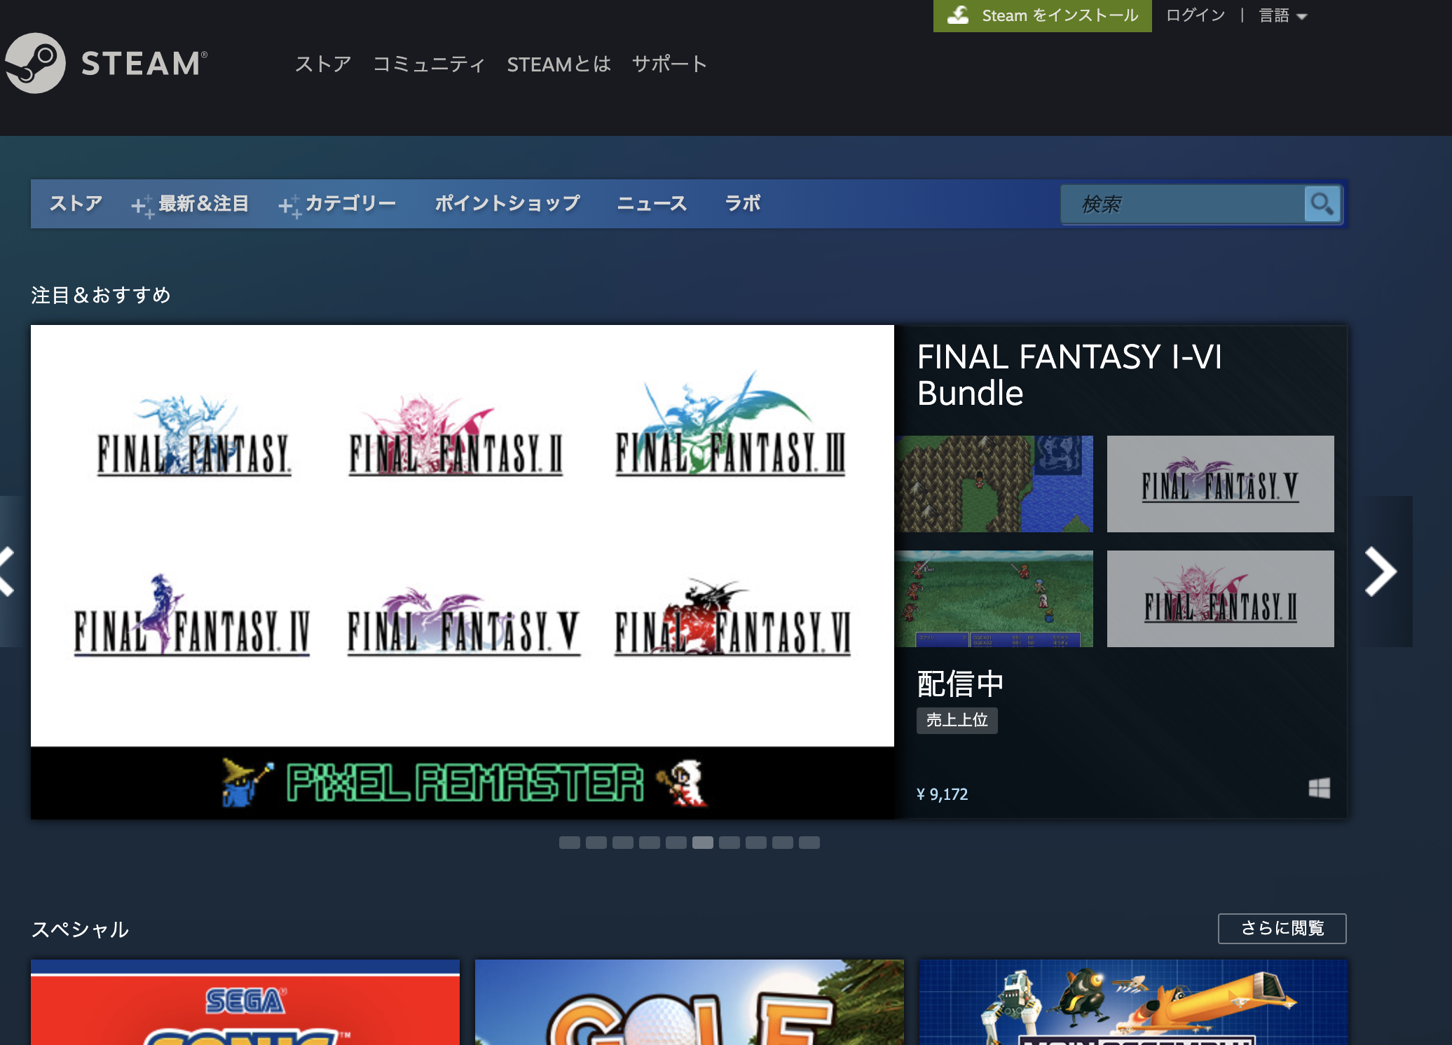
Task: View the battle scene screenshot thumbnail
Action: 994,599
